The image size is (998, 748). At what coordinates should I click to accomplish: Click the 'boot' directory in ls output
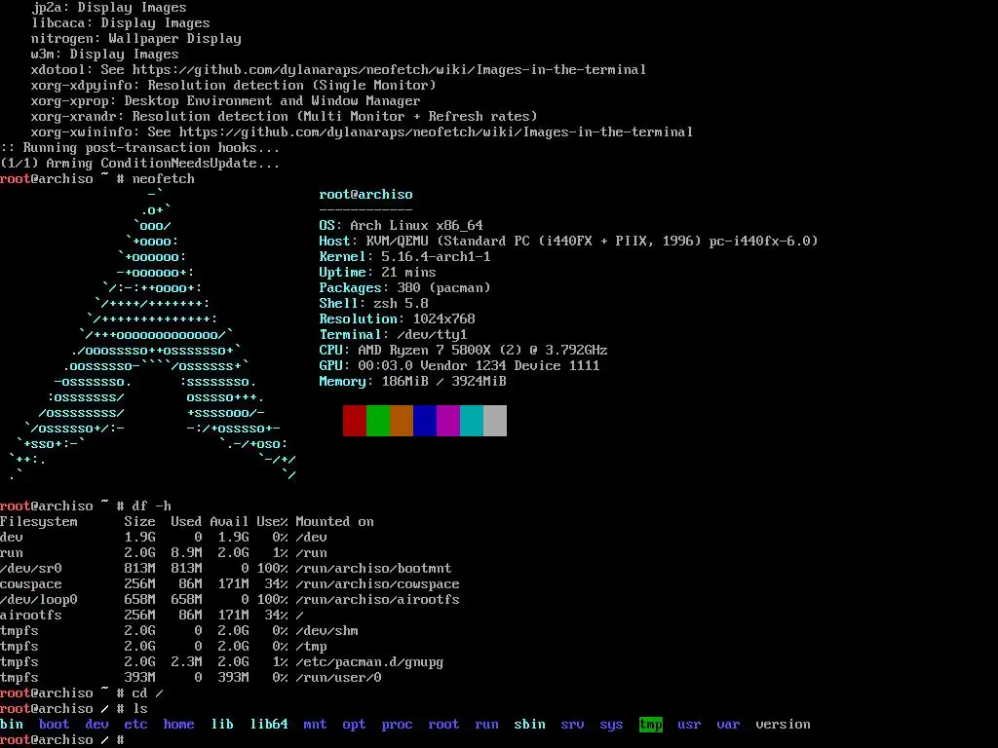[55, 725]
